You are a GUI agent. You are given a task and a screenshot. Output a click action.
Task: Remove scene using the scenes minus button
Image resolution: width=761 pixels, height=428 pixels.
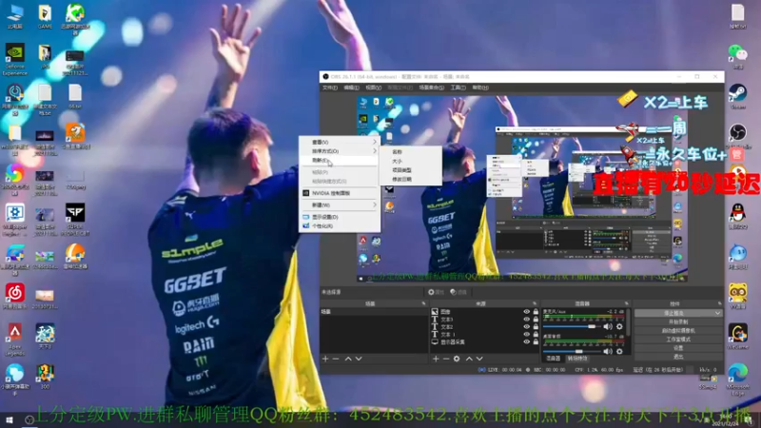tap(336, 359)
